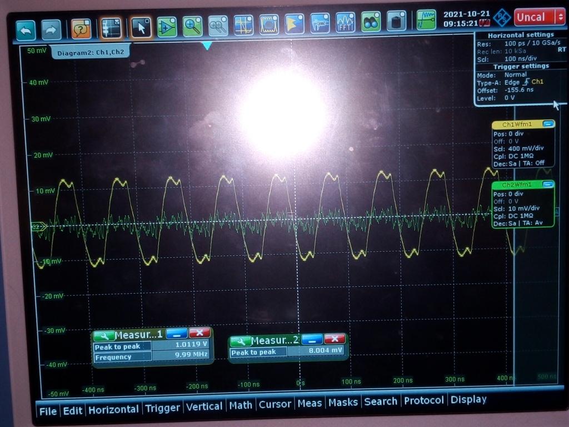The width and height of the screenshot is (569, 427).
Task: Select the Diagram2: Ch1,Ch2 tab
Action: pos(91,53)
